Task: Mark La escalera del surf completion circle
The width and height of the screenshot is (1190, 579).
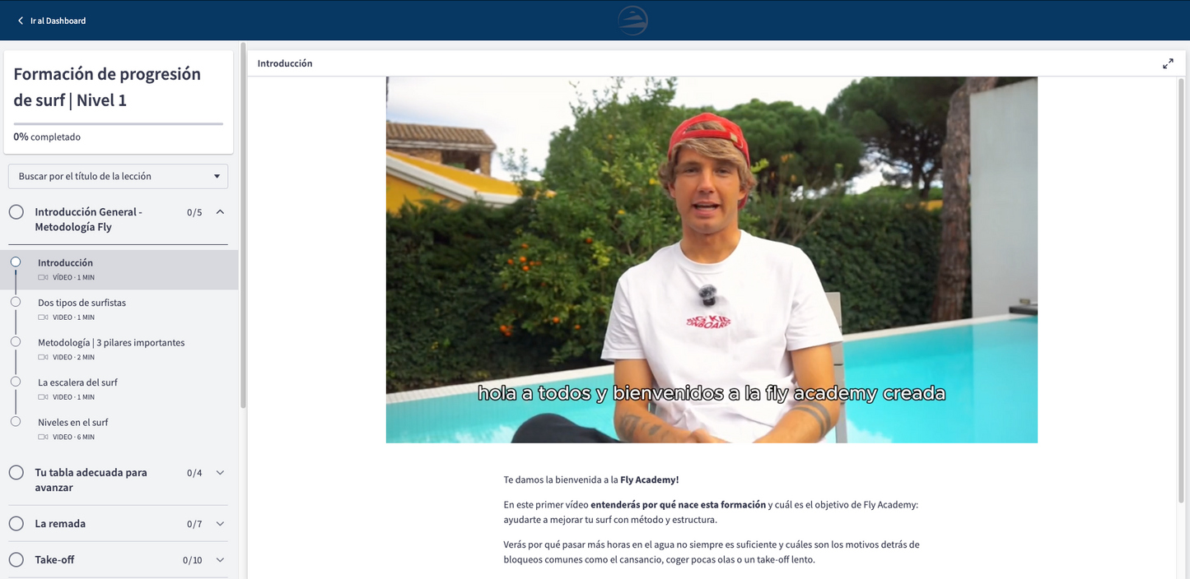Action: click(16, 382)
